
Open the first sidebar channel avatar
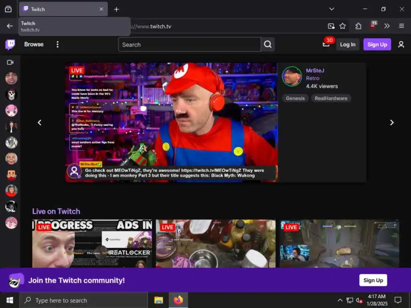(11, 79)
